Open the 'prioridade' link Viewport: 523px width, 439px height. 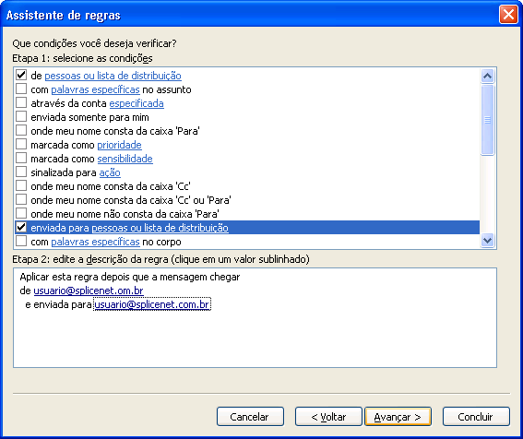(119, 145)
